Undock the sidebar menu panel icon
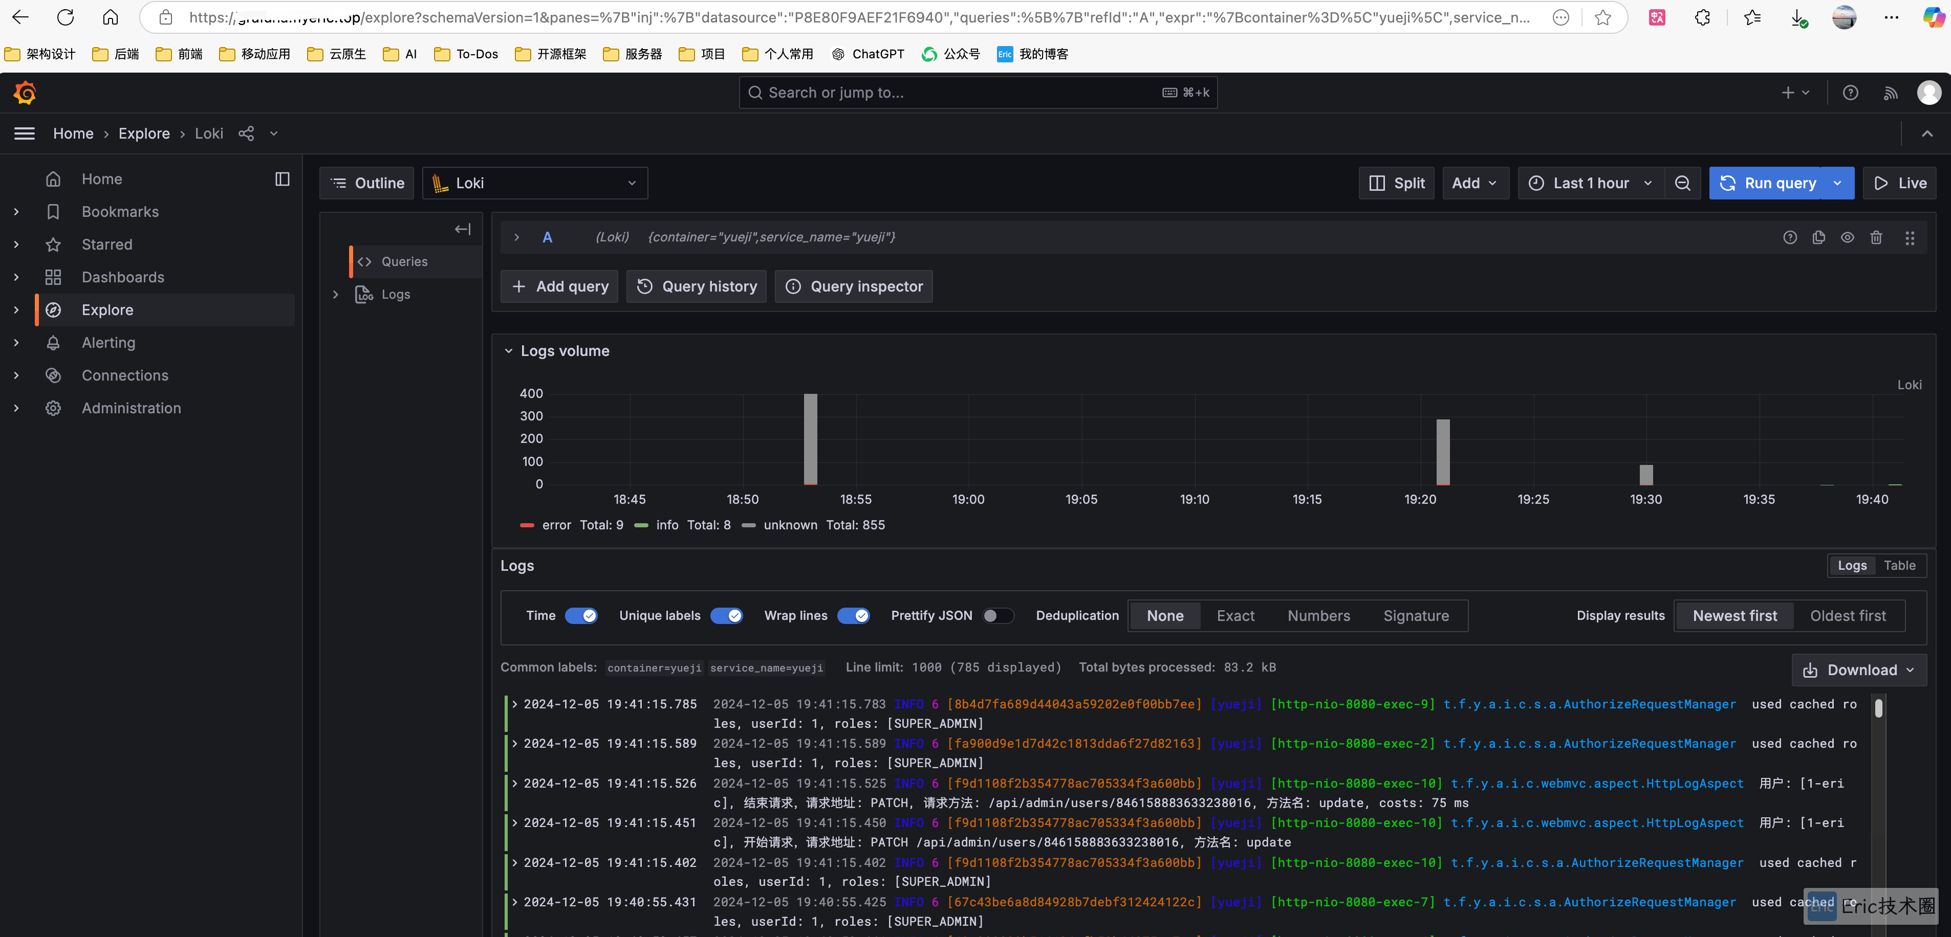The image size is (1951, 937). tap(281, 179)
